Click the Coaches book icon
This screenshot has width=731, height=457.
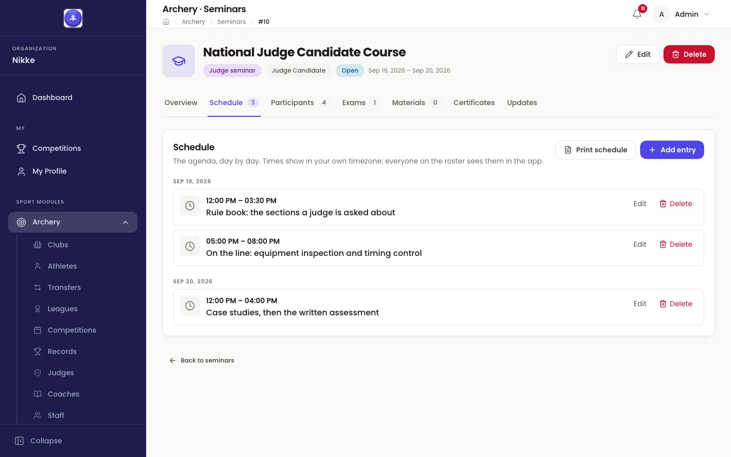[38, 394]
